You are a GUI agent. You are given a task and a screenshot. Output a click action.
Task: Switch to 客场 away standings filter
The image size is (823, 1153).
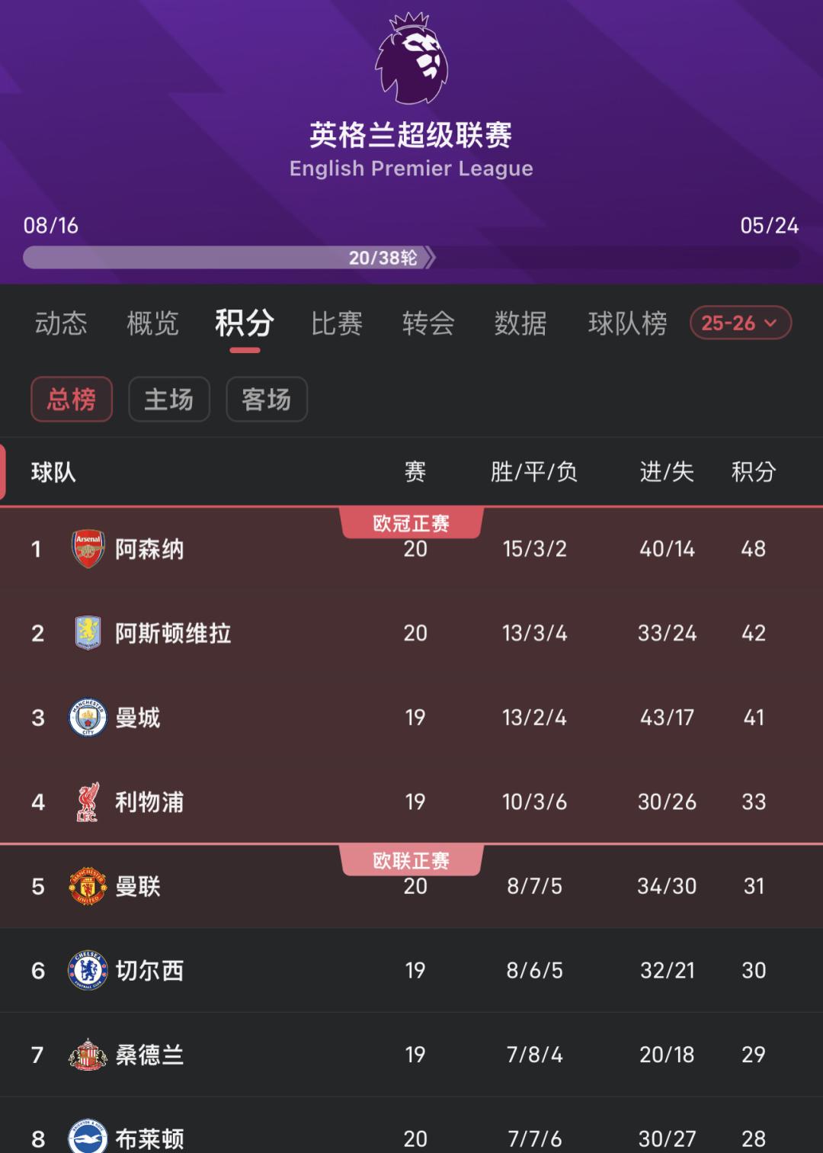point(267,399)
